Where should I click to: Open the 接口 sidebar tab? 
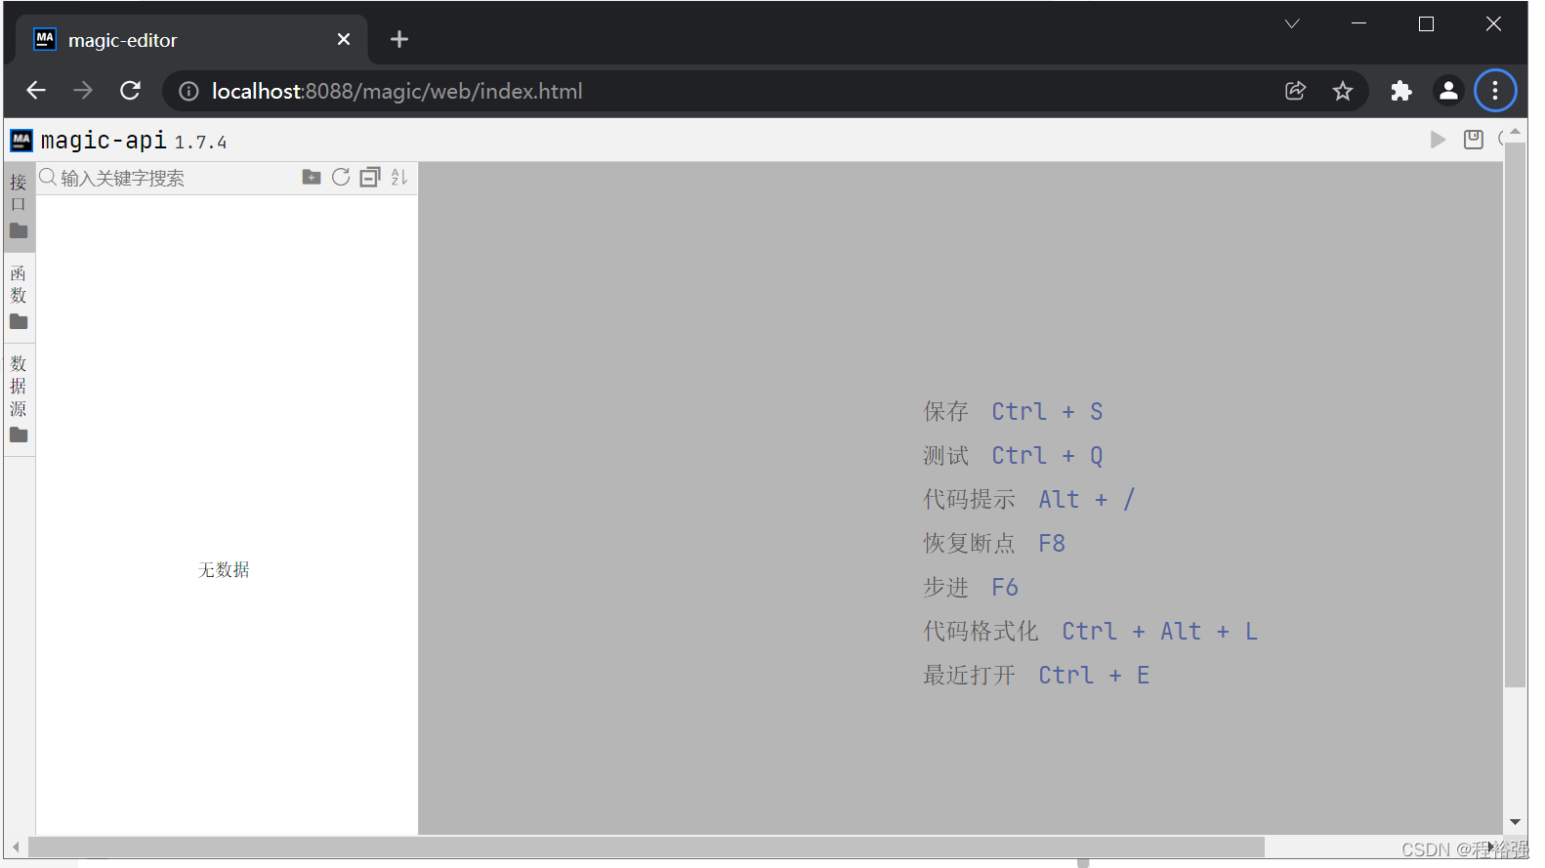click(19, 206)
